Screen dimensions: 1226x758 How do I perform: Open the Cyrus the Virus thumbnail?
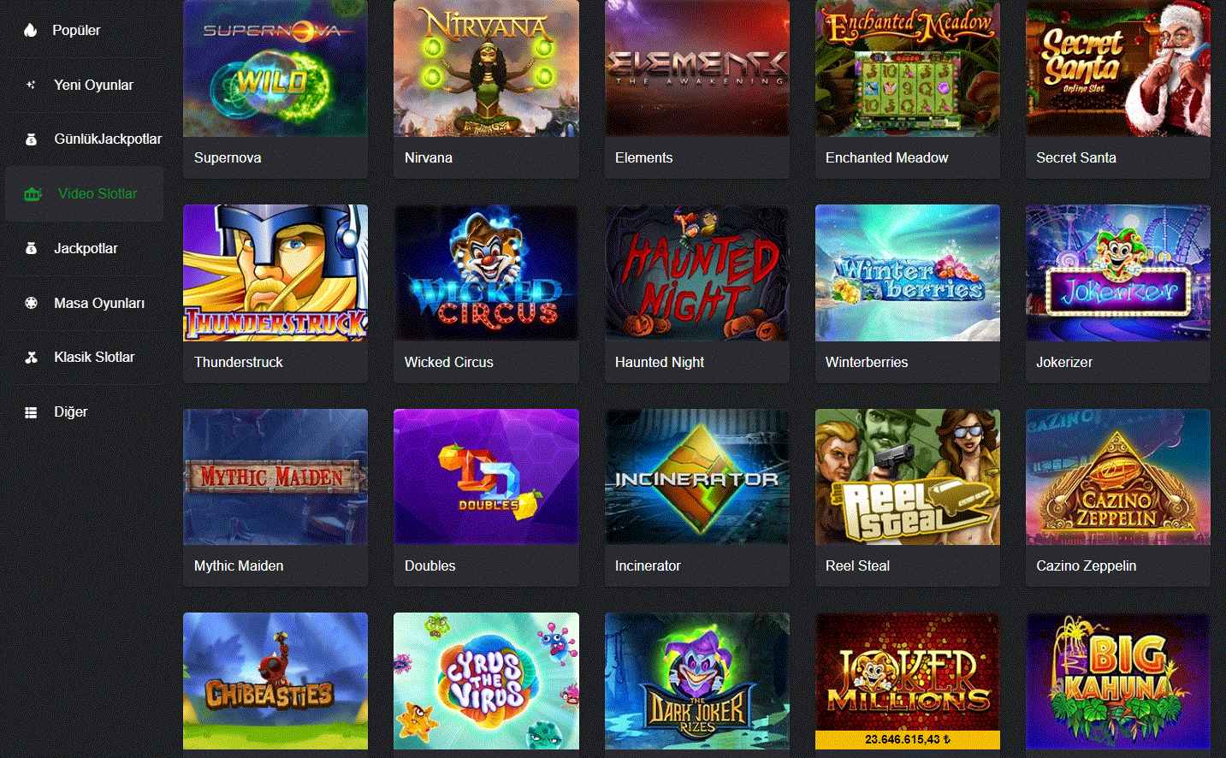coord(486,681)
